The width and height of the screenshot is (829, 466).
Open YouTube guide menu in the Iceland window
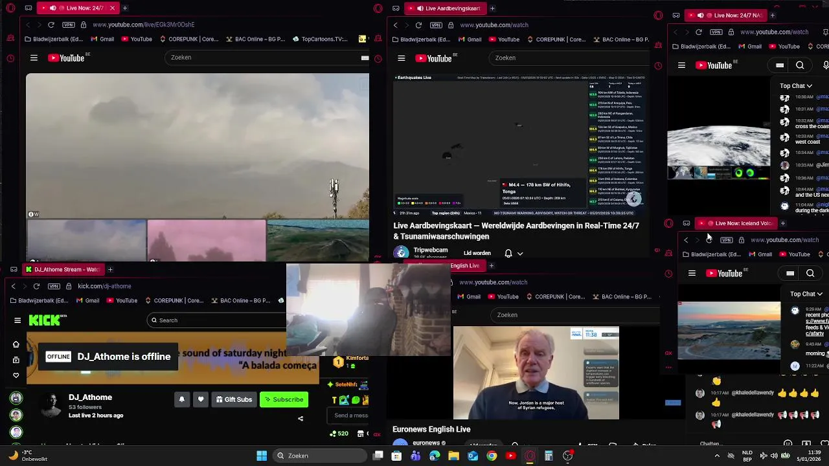[692, 274]
